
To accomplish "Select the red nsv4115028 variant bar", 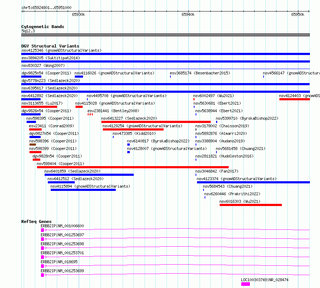I will click(x=79, y=107).
